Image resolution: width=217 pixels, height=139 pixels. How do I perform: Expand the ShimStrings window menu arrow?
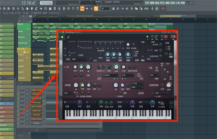60,32
